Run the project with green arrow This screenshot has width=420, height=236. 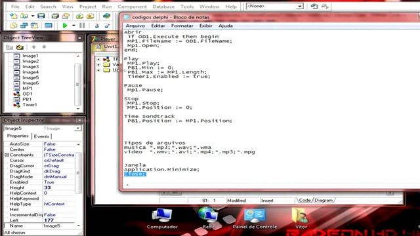coord(65,26)
